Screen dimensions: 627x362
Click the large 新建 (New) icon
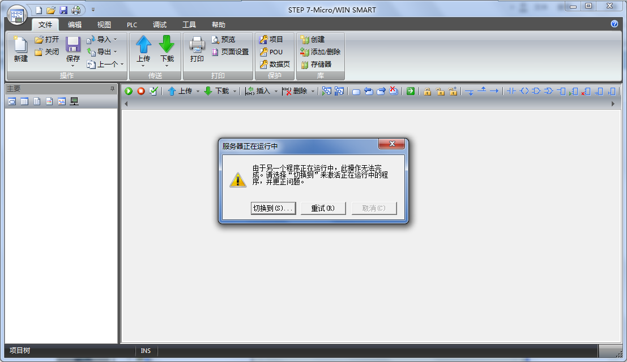(x=20, y=48)
